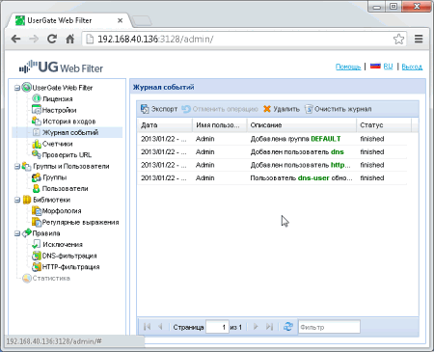Click the История входов icon
The width and height of the screenshot is (434, 352).
click(x=37, y=121)
